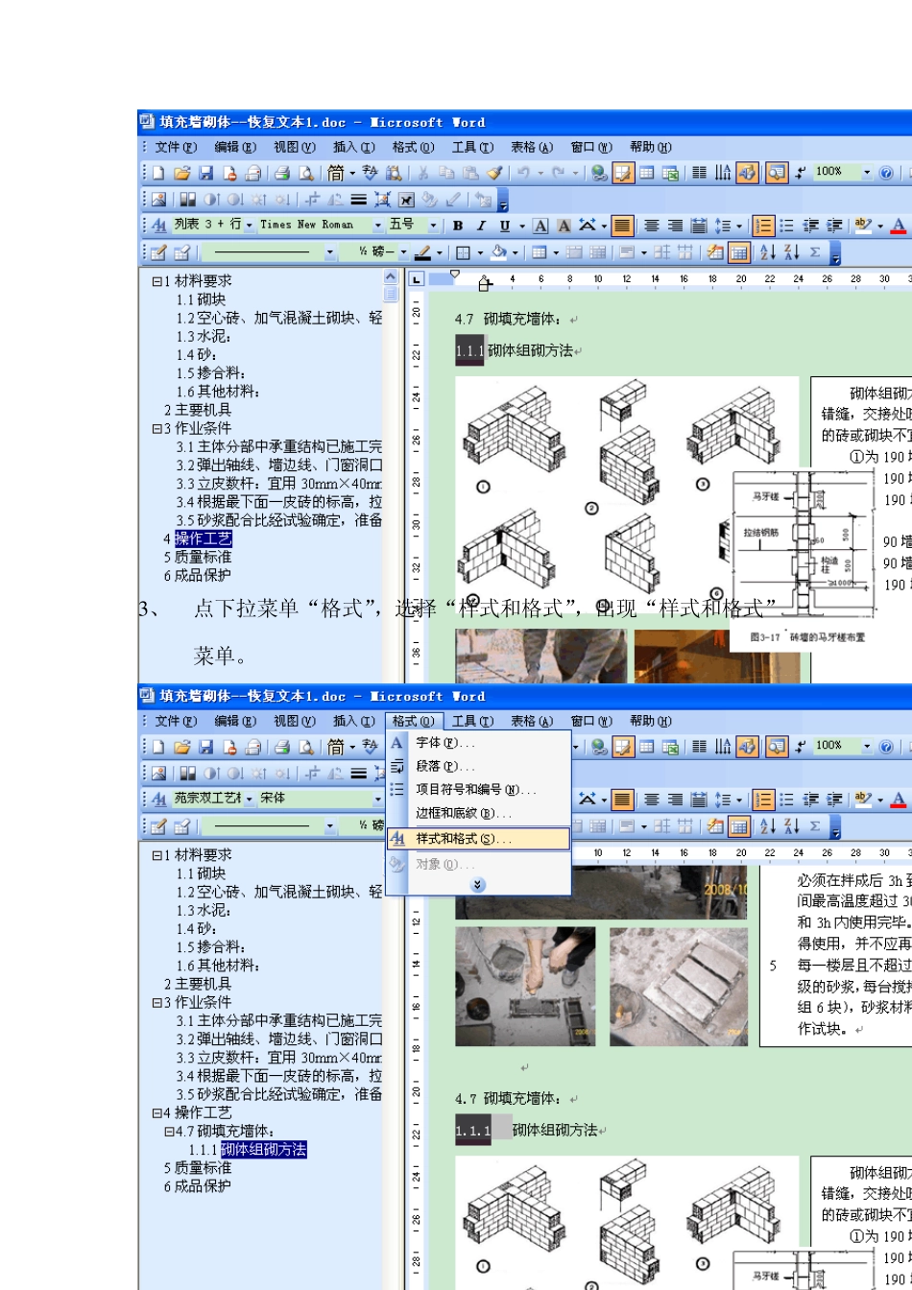
Task: Collapse 4.7 砌填充墙体 node in lower document map
Action: tap(168, 1132)
